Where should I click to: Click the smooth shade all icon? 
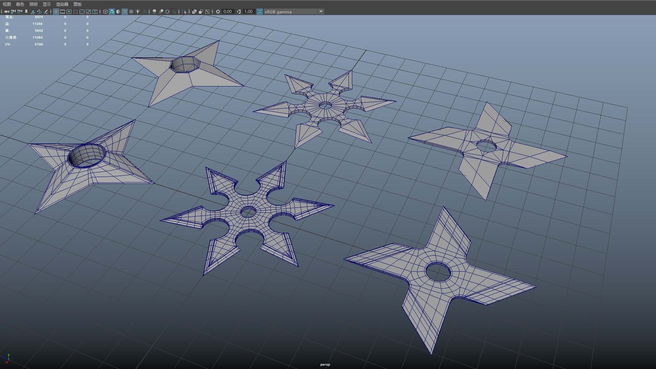pyautogui.click(x=112, y=12)
